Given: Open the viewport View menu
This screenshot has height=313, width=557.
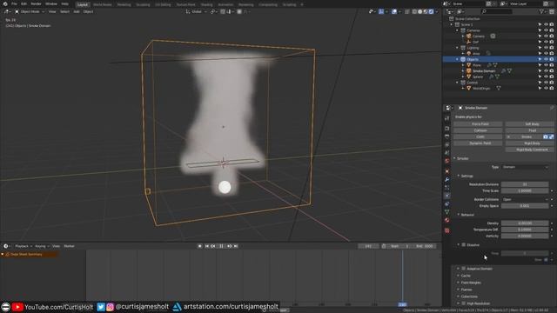Looking at the screenshot, I should coord(52,11).
